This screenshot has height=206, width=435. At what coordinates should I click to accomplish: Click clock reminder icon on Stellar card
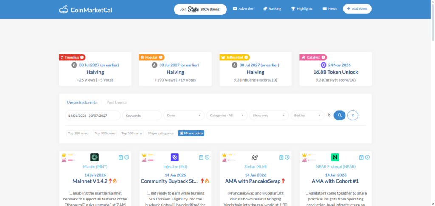(x=287, y=158)
